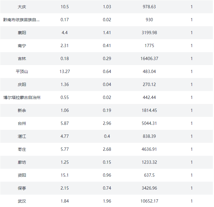
Task: Click the 湛江 row name
Action: point(22,136)
